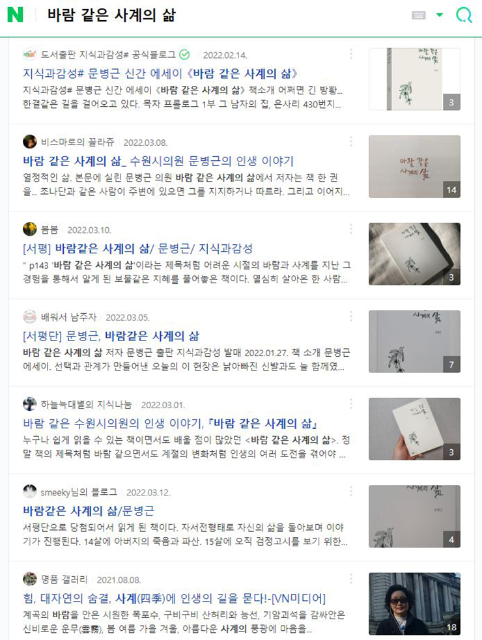The width and height of the screenshot is (482, 640).
Task: Click the 비스마로의 꼴라쥬 profile avatar
Action: (x=30, y=142)
